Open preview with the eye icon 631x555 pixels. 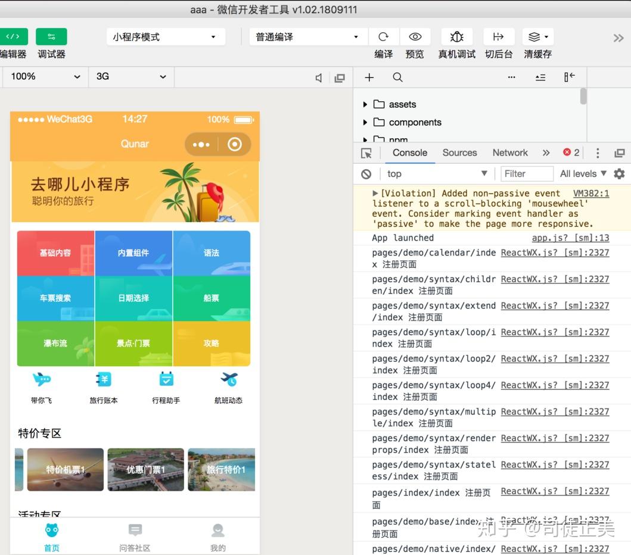coord(415,37)
